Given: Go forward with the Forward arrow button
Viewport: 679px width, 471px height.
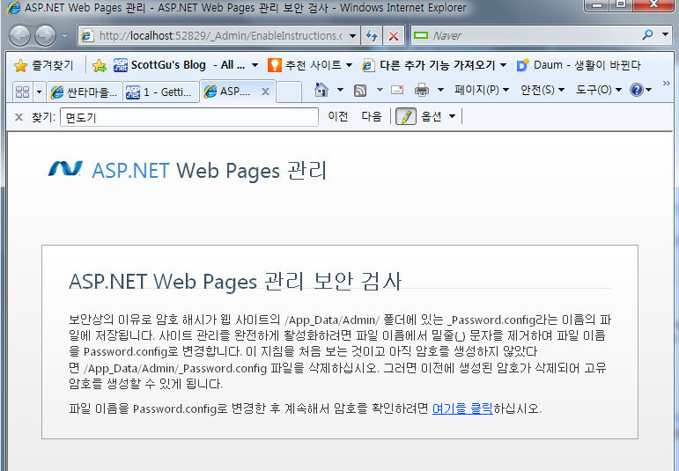Looking at the screenshot, I should 46,35.
